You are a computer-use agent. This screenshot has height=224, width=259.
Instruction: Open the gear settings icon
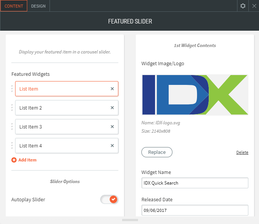(x=243, y=6)
